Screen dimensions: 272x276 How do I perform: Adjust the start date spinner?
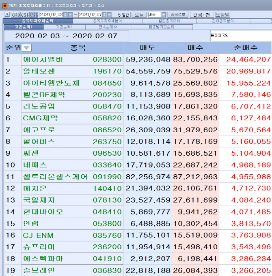[x=65, y=15]
